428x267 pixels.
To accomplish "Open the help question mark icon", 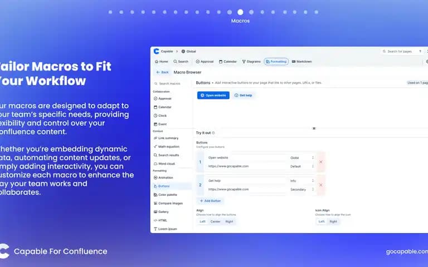I will pos(420,51).
